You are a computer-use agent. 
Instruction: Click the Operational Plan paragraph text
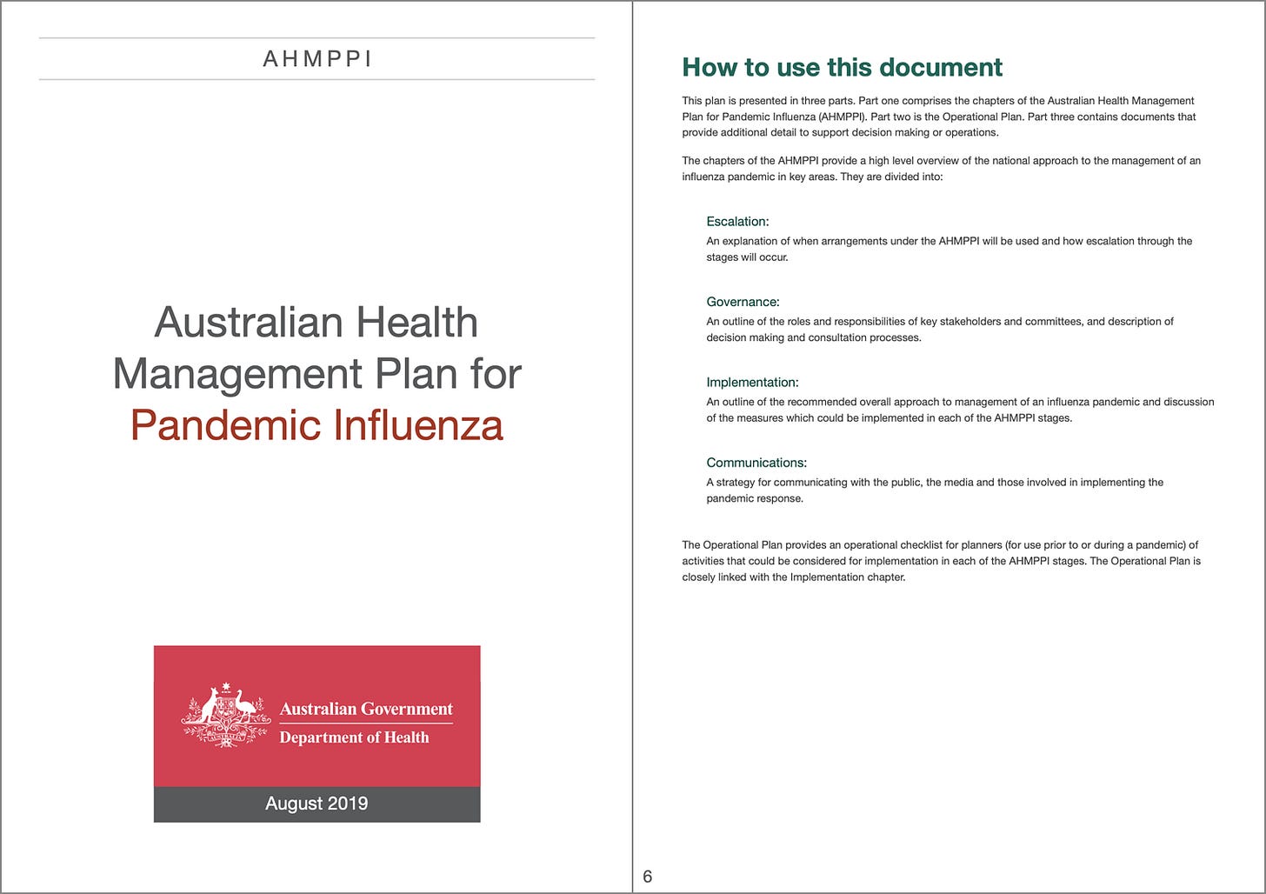(940, 560)
